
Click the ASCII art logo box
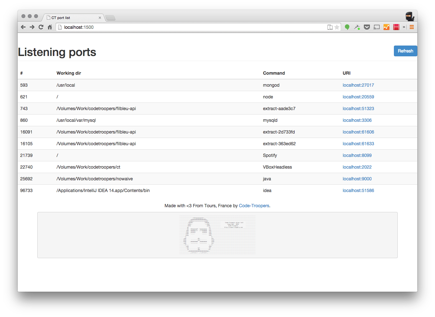click(217, 235)
